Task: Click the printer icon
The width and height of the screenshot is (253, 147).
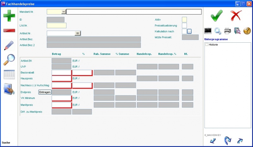Action: click(227, 31)
